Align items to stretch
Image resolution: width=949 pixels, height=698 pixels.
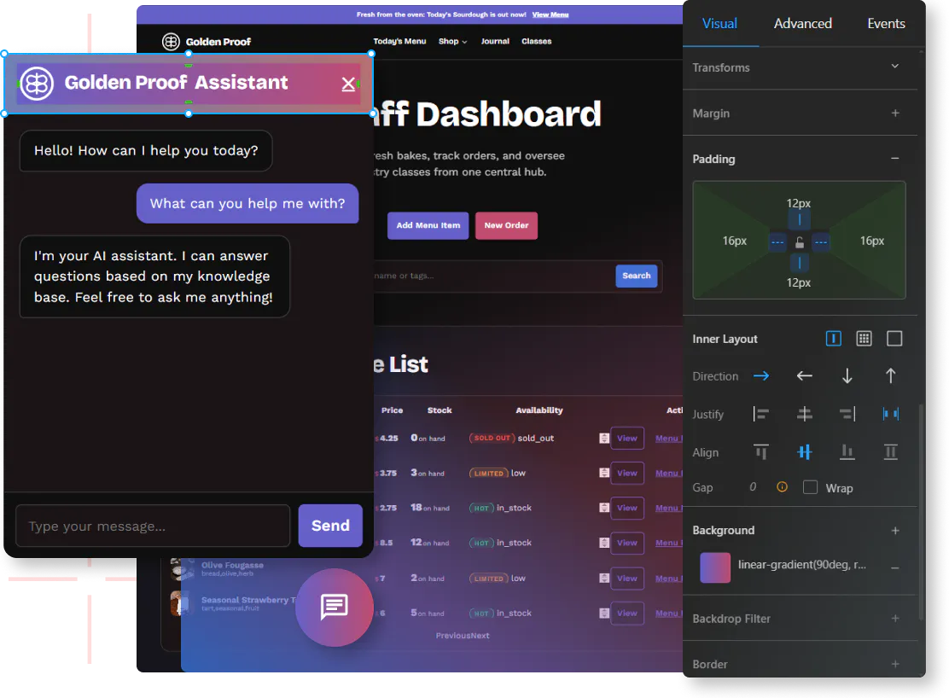click(x=890, y=452)
